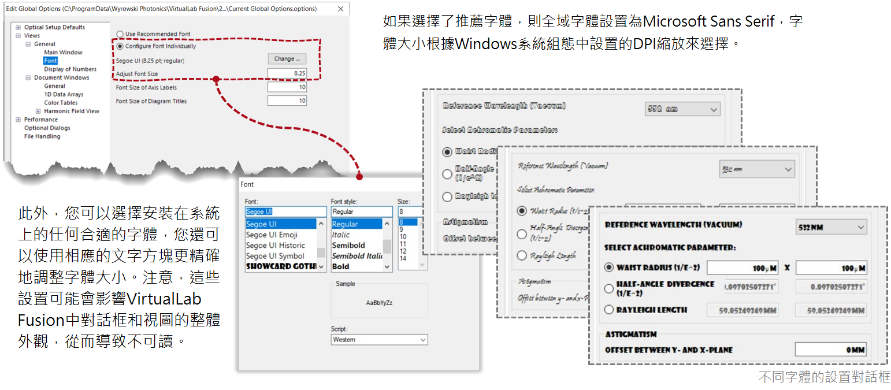Image resolution: width=891 pixels, height=390 pixels.
Task: Collapse the General node under Views
Action: tap(28, 44)
